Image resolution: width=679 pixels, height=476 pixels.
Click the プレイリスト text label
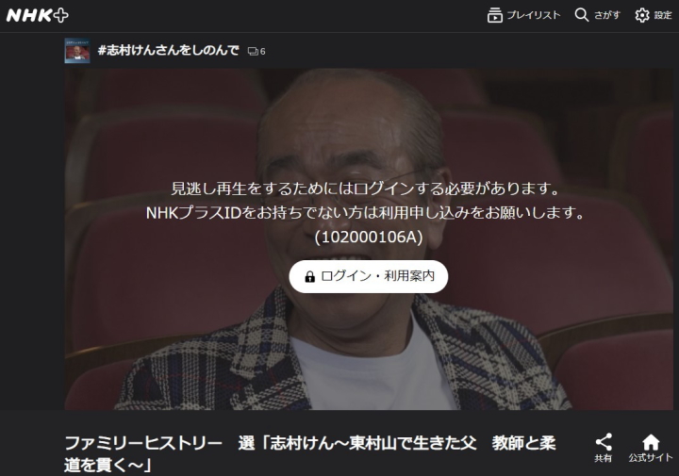[533, 15]
